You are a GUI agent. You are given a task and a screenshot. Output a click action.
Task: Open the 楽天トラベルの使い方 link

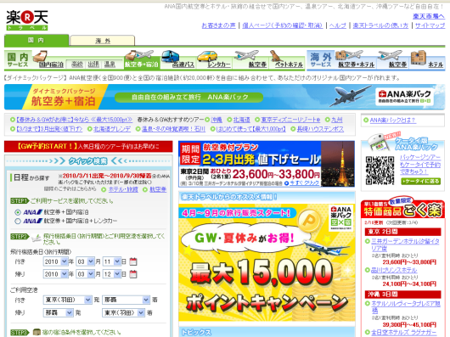pos(380,25)
